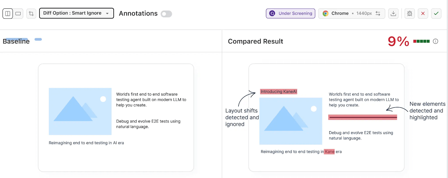Click the 9% difference percentage

click(x=398, y=41)
